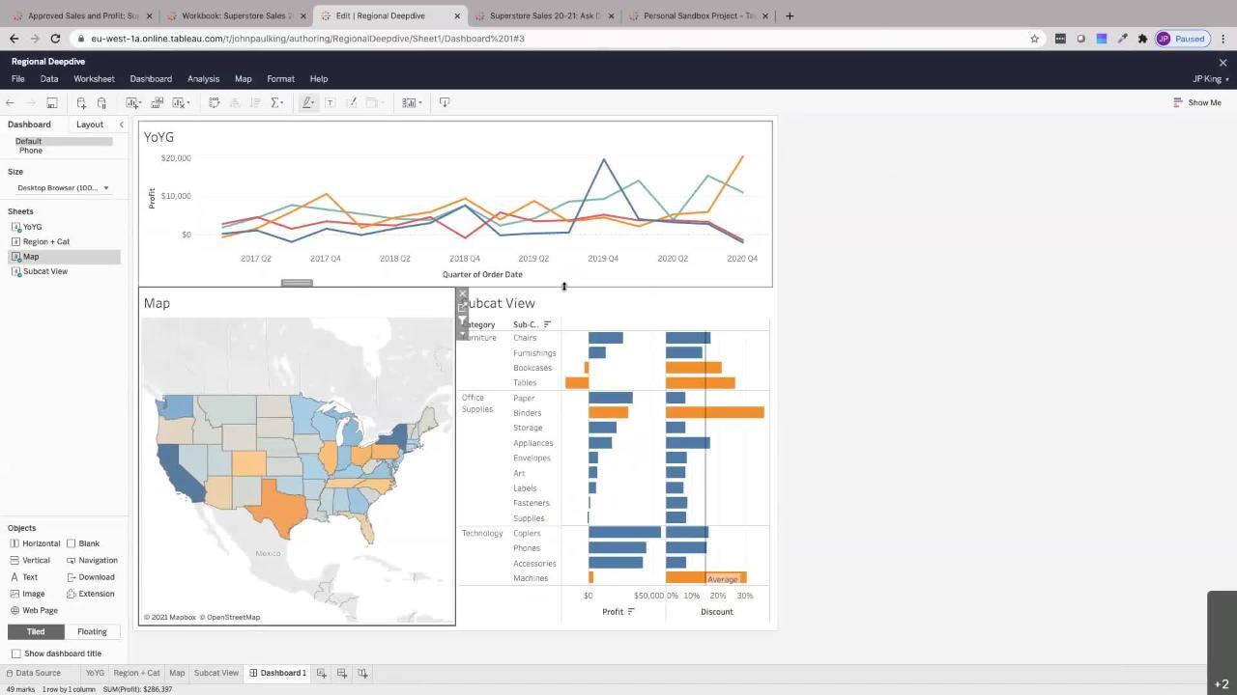Select Region + Cat in Sheets list
Viewport: 1237px width, 695px height.
coord(46,241)
